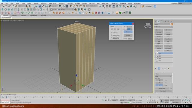
Task: Activate the Select and Scale tool
Action: [x=46, y=6]
